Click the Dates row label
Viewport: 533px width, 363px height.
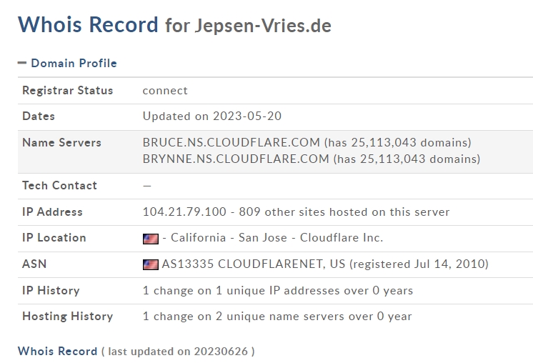39,116
